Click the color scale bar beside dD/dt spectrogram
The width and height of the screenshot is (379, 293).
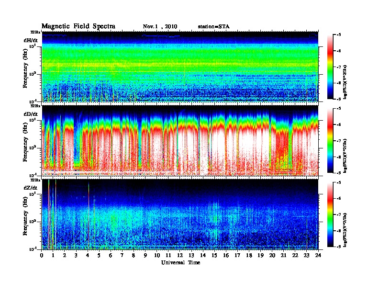[330, 141]
